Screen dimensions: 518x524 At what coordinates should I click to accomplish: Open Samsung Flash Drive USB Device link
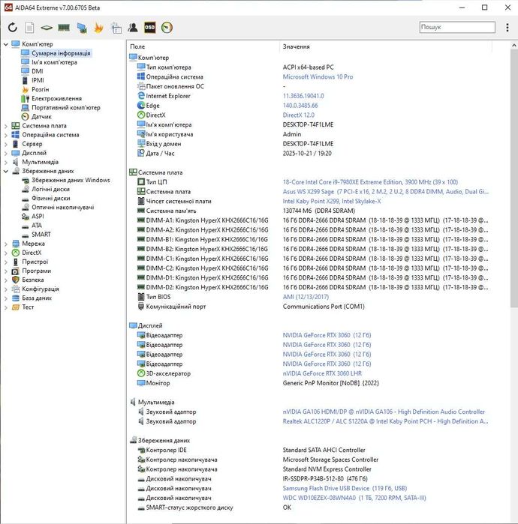[345, 488]
